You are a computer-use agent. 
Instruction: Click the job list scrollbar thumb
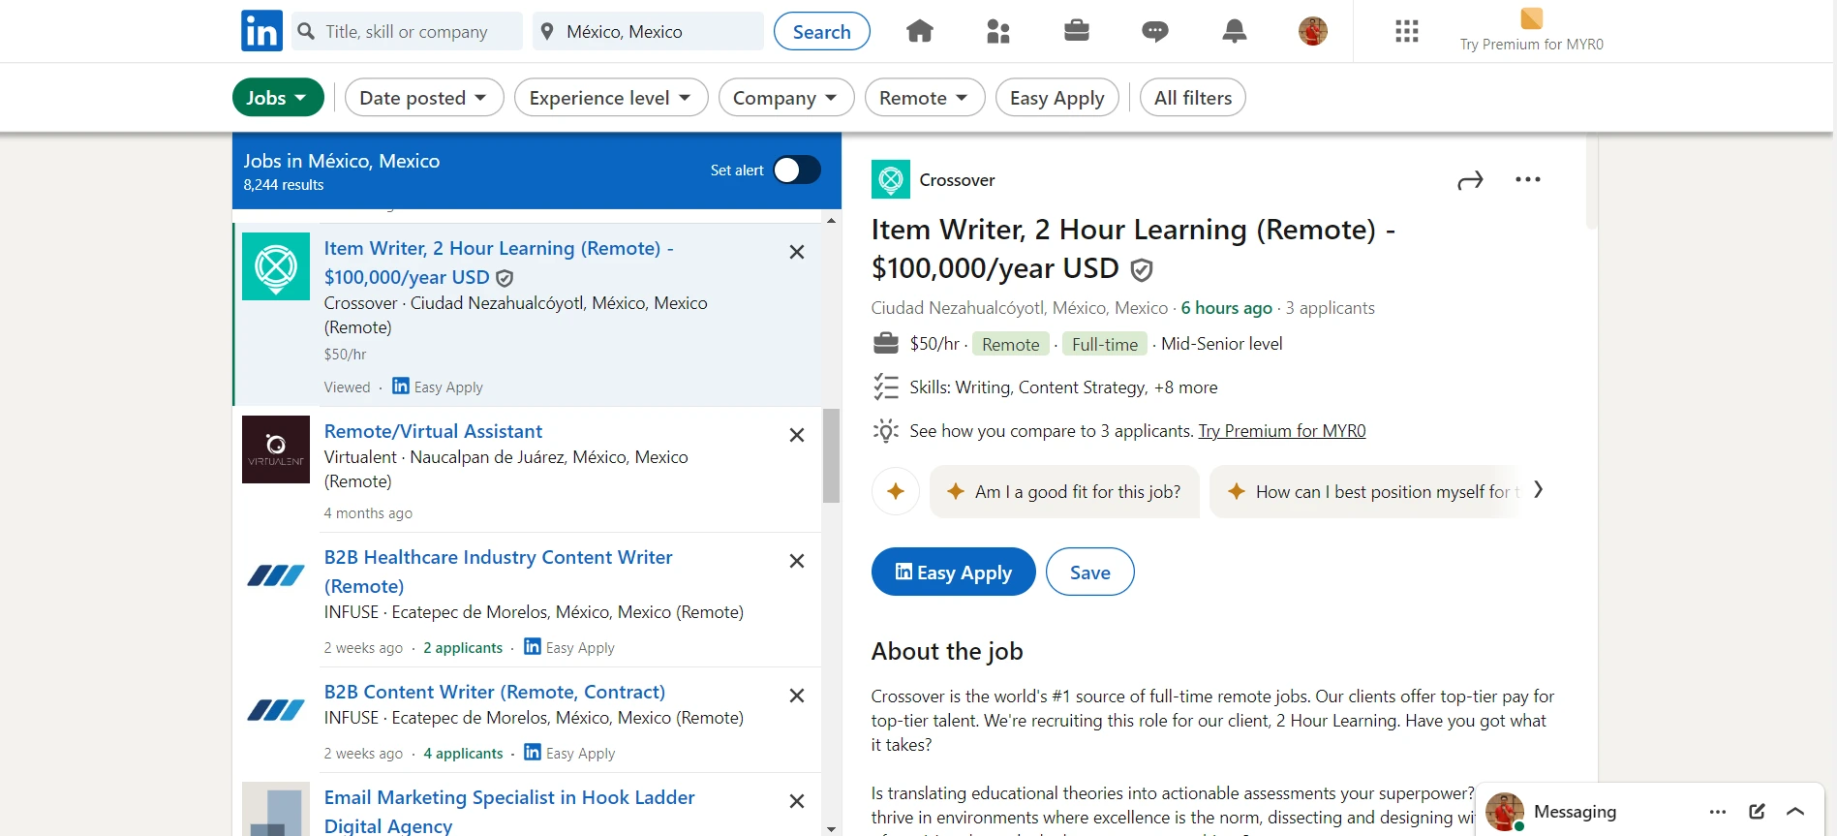pyautogui.click(x=831, y=455)
